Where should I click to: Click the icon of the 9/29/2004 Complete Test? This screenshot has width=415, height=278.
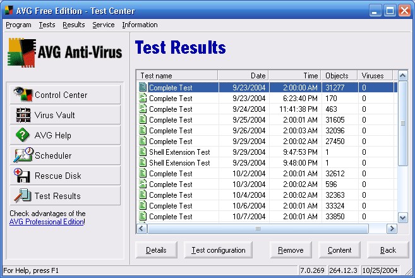point(143,141)
